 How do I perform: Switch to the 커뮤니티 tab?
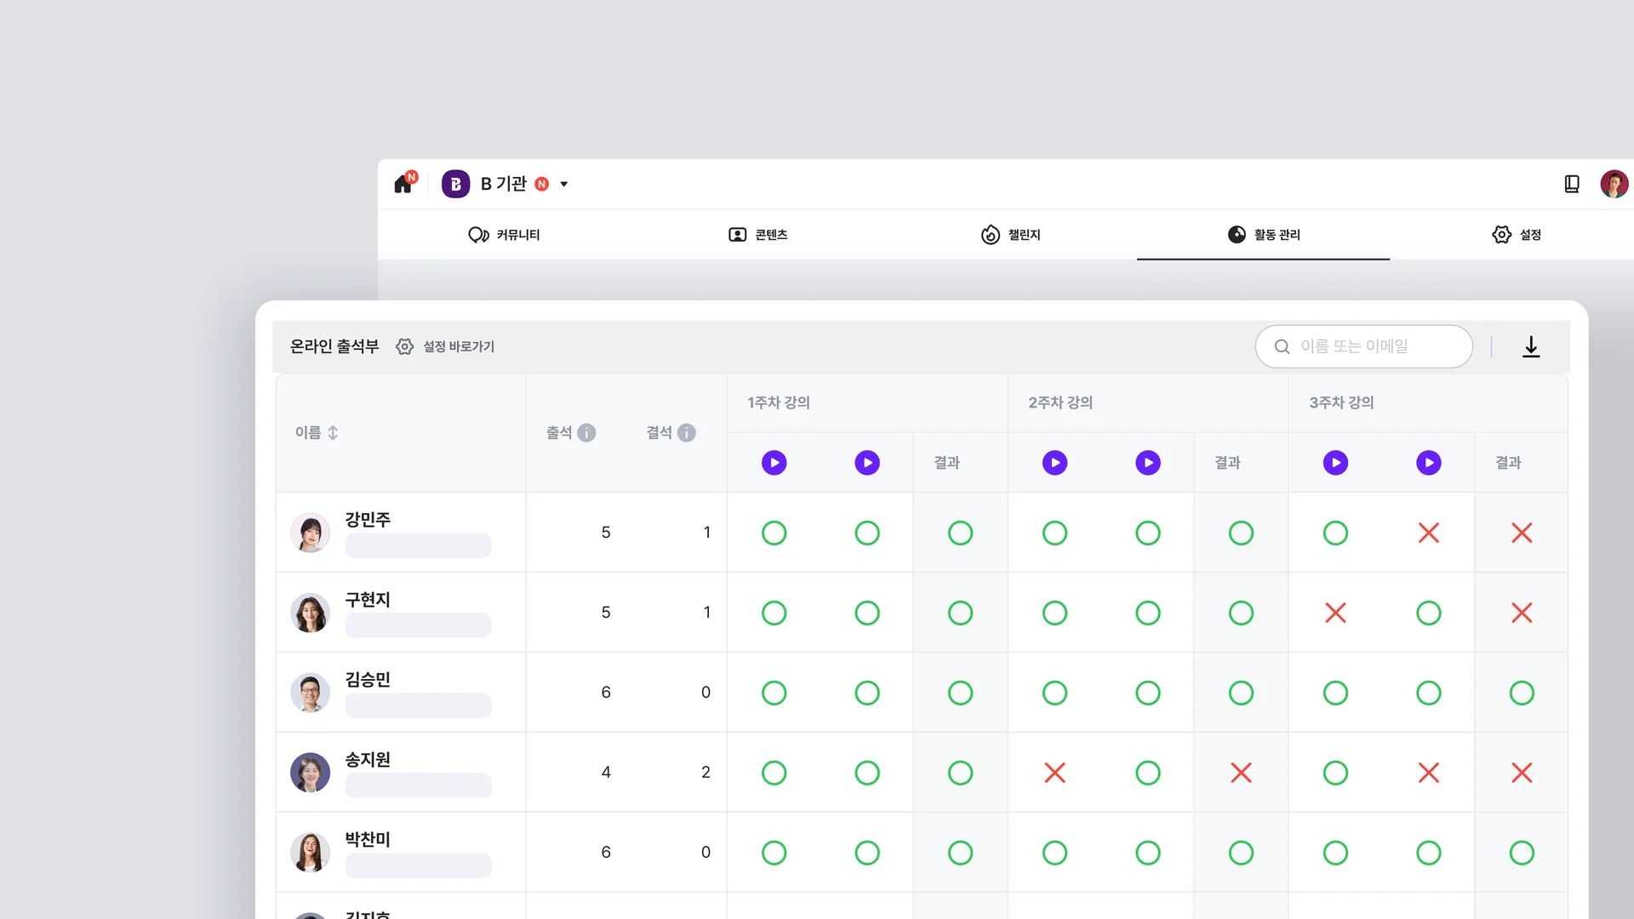504,234
